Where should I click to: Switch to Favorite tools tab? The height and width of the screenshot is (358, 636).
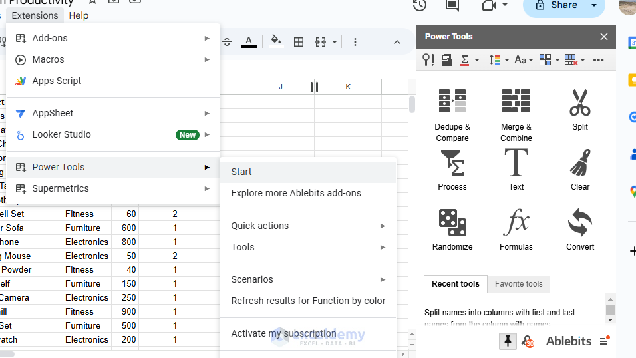click(519, 284)
